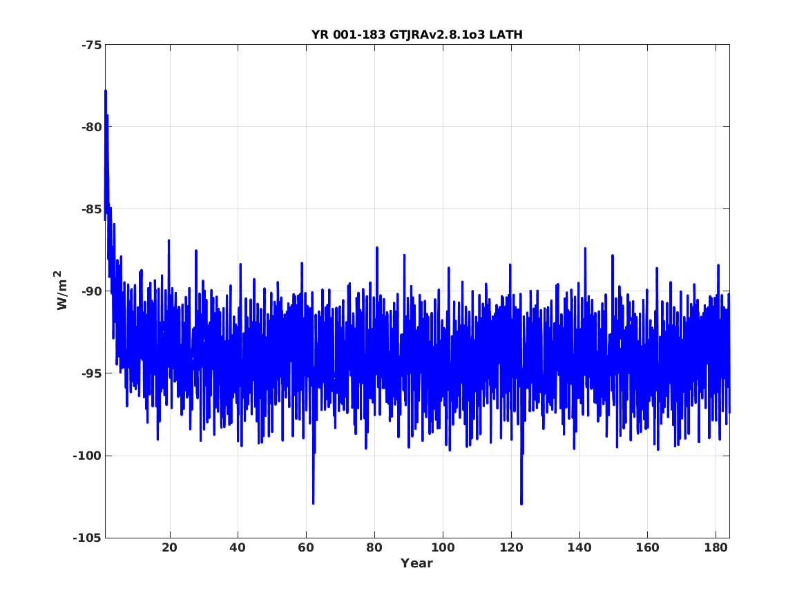Click the x-axis tick label 140

[579, 547]
